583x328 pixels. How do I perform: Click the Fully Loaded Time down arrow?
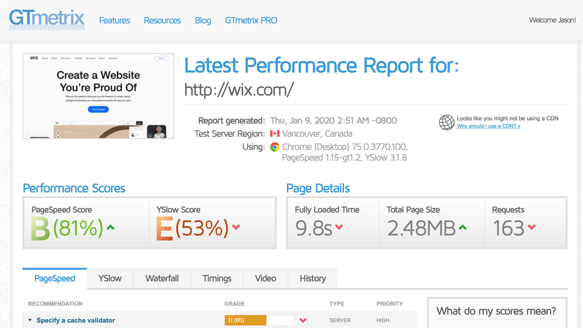click(x=339, y=227)
